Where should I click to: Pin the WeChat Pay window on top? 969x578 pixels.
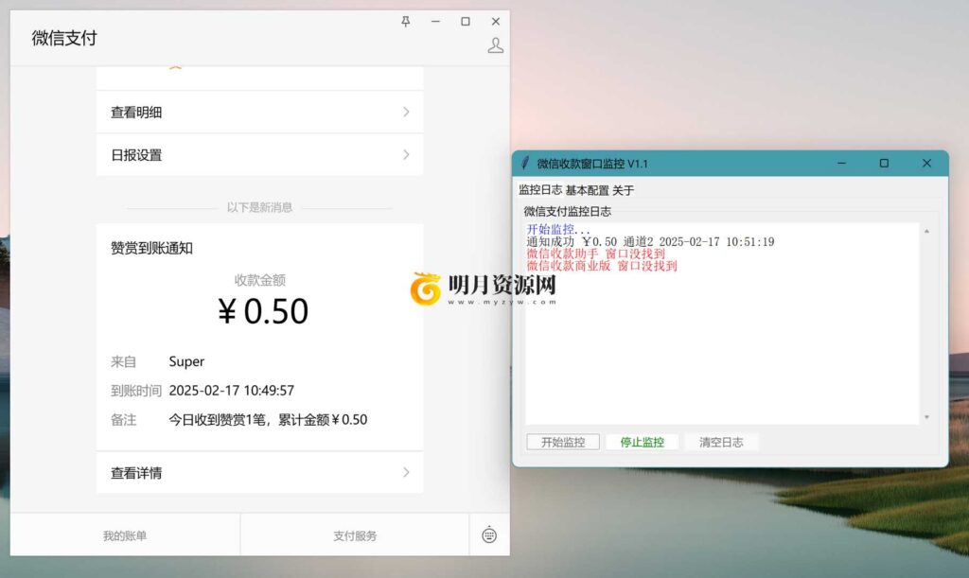pos(405,21)
